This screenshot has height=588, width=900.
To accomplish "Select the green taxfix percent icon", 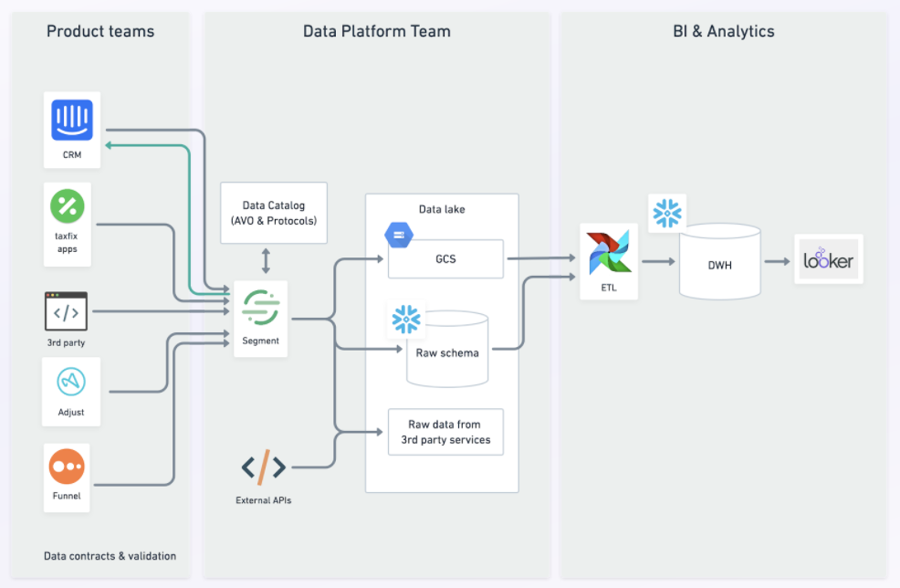I will pos(68,206).
